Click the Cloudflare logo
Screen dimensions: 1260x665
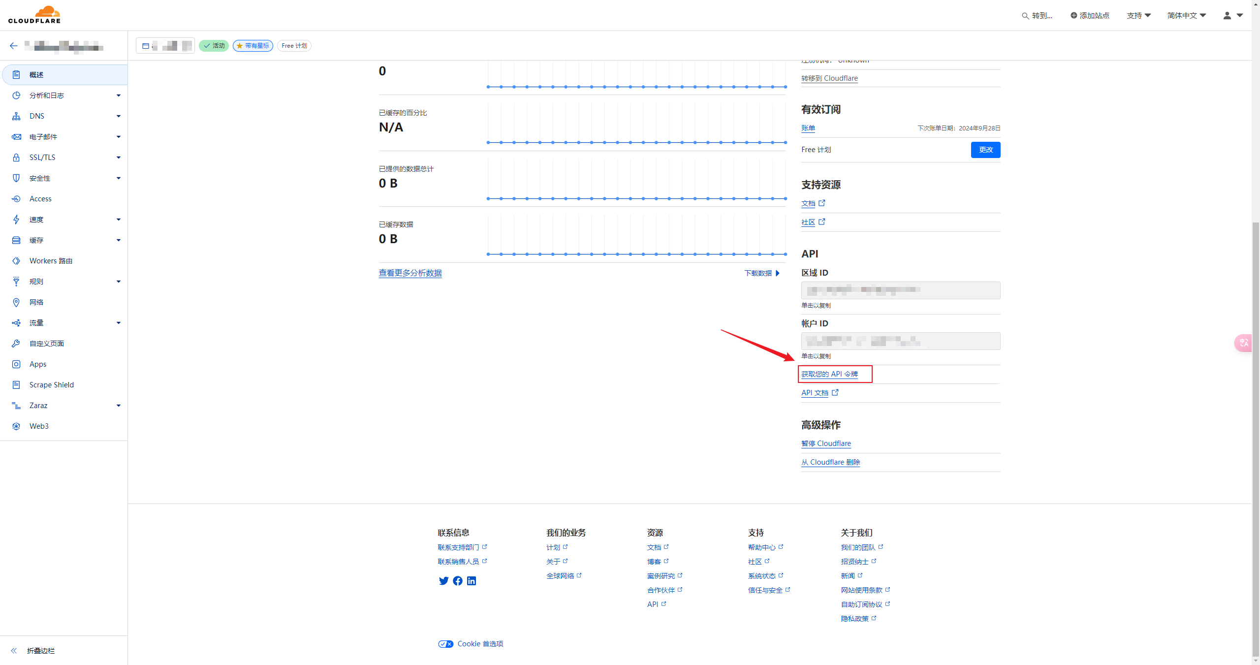34,15
